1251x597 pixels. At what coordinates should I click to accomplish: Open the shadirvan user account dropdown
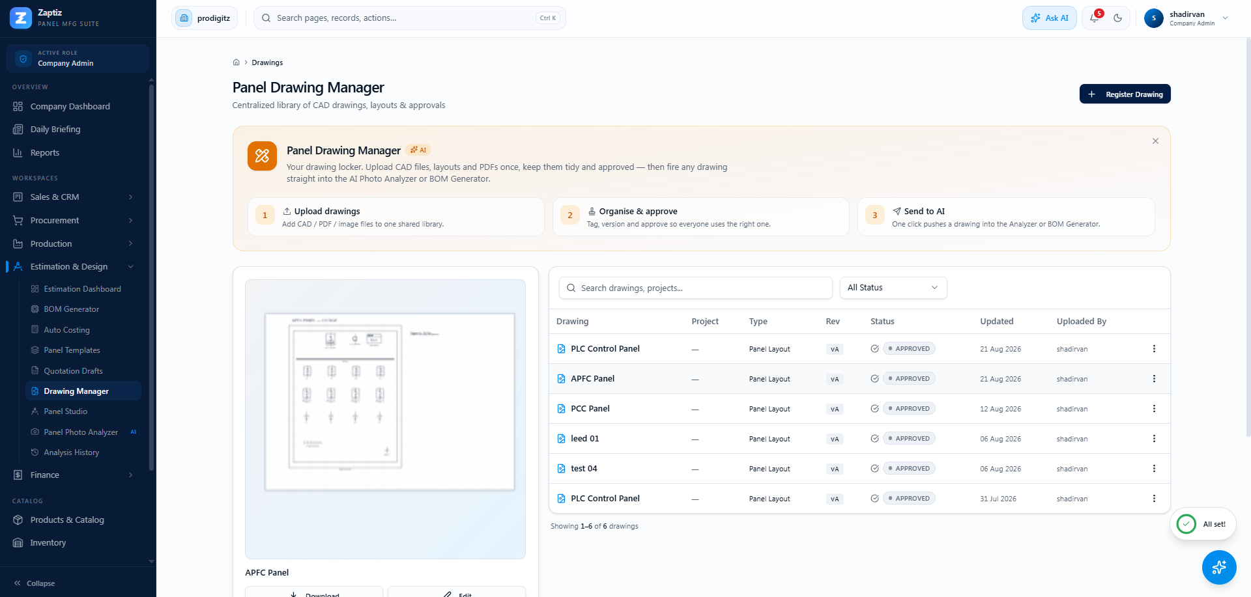1187,18
